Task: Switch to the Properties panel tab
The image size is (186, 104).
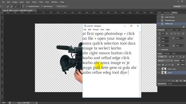Action: [x=170, y=30]
